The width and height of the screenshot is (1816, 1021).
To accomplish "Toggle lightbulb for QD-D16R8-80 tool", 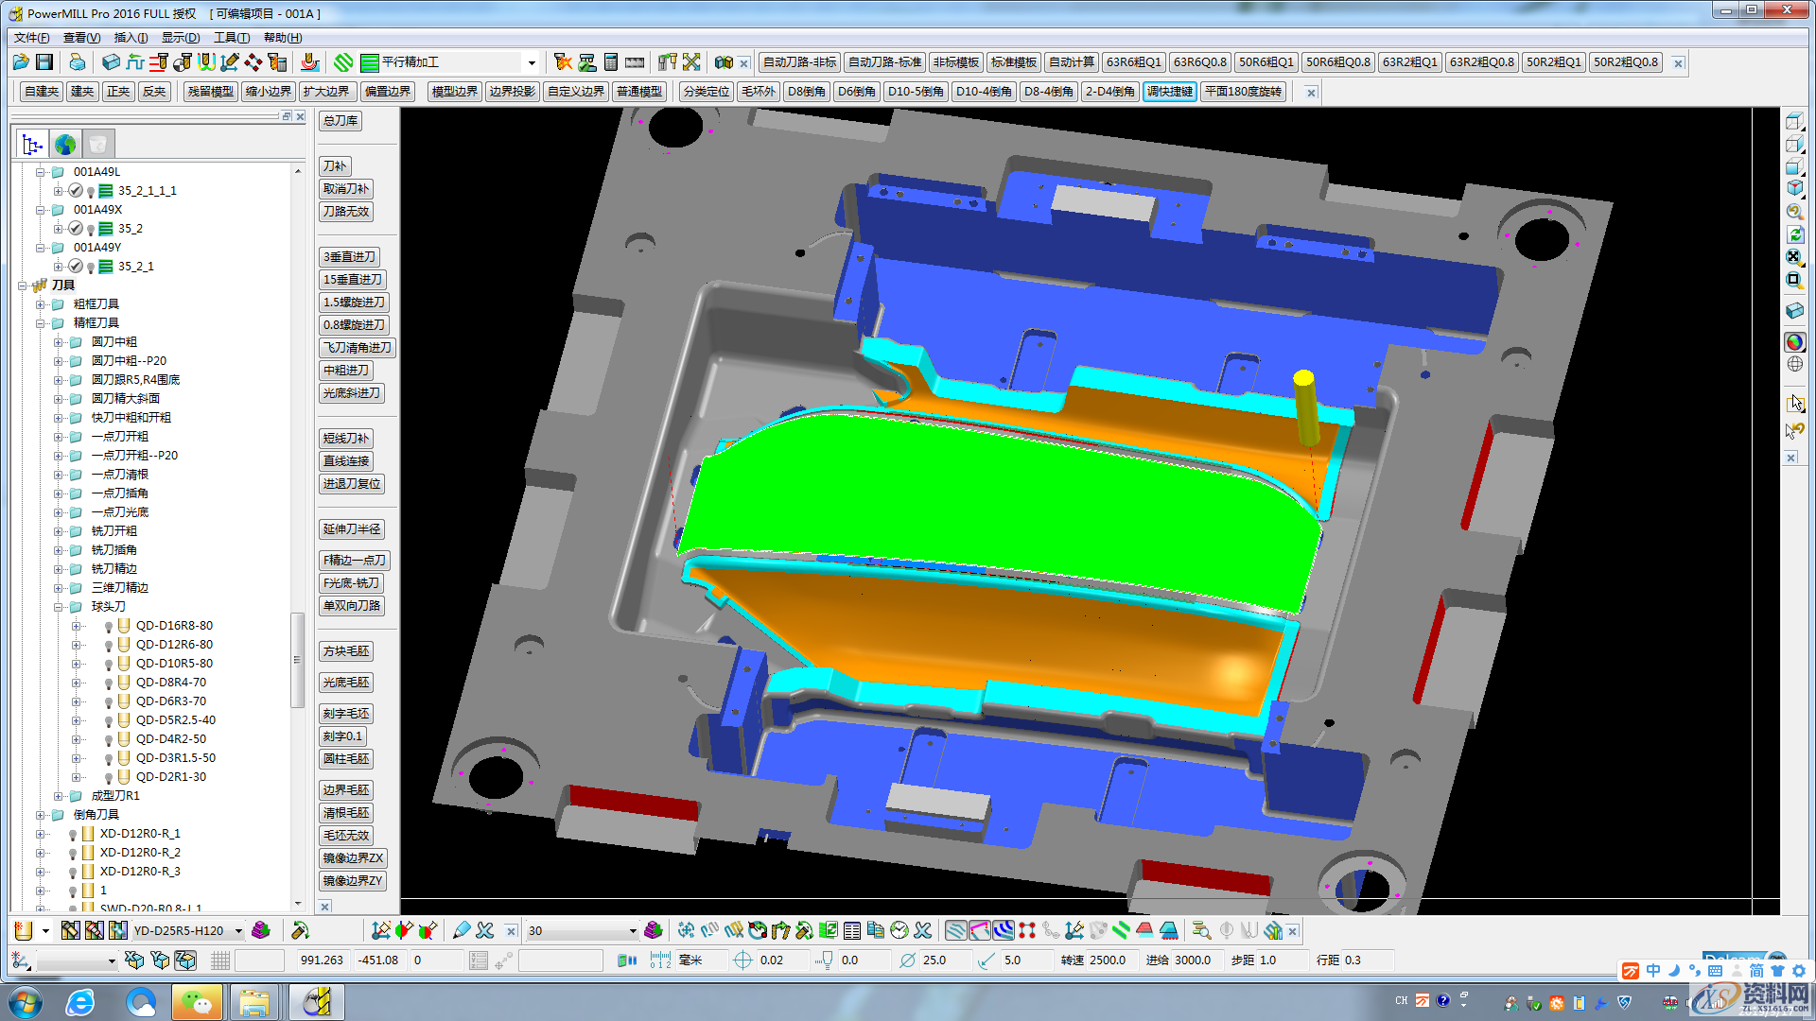I will tap(108, 627).
